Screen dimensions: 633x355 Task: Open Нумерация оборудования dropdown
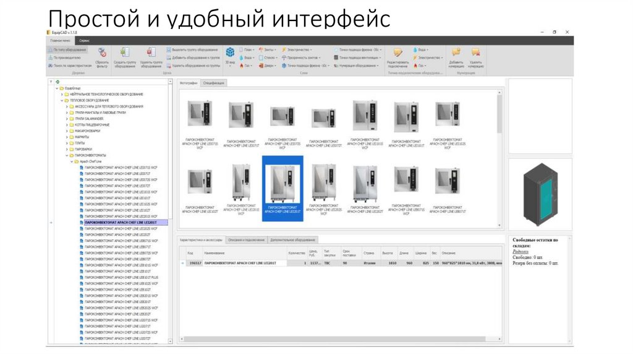(x=357, y=66)
